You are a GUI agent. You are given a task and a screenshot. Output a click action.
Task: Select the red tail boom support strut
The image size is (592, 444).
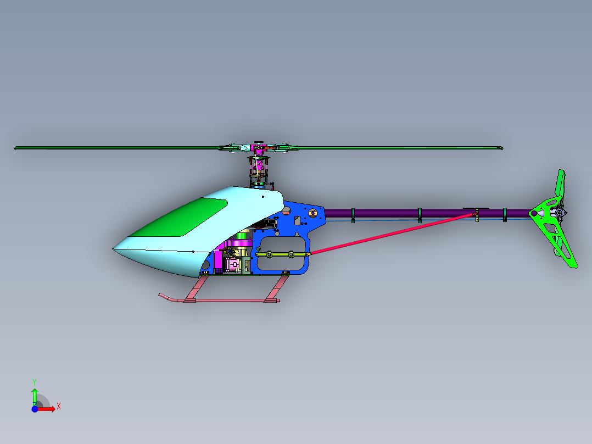click(x=393, y=234)
